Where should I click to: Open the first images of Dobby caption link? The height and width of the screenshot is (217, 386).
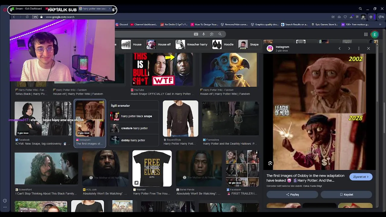tap(305, 178)
